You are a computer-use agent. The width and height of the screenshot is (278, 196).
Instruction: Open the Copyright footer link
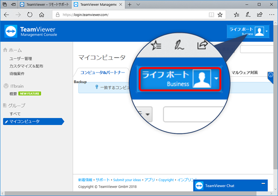(x=166, y=180)
